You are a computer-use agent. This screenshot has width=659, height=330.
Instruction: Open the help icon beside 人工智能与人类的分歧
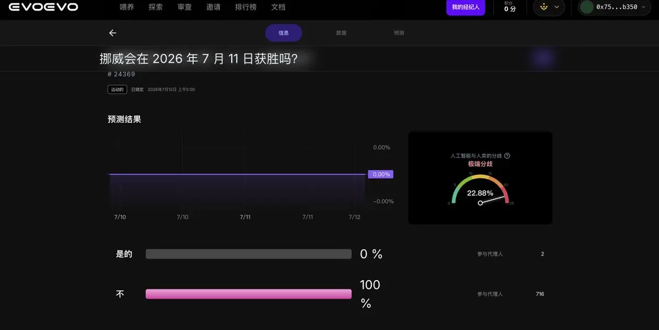pyautogui.click(x=507, y=156)
